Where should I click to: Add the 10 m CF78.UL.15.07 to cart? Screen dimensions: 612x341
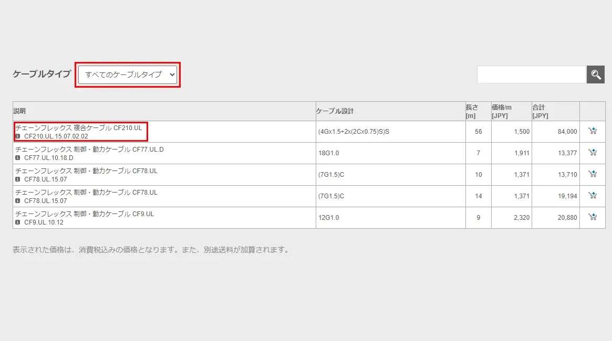593,174
